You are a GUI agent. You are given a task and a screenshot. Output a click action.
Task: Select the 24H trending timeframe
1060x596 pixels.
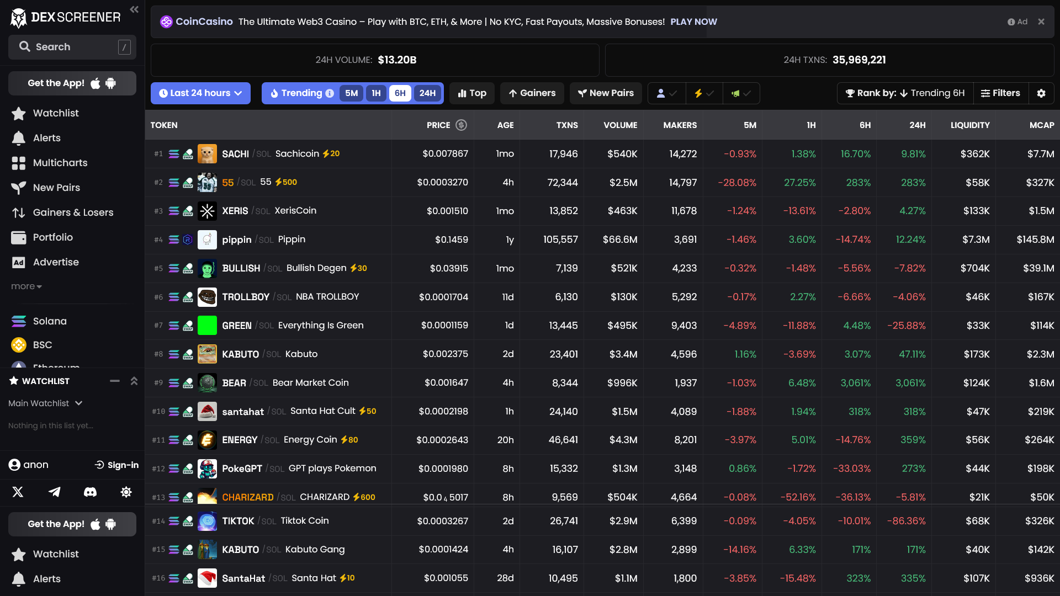pos(427,93)
